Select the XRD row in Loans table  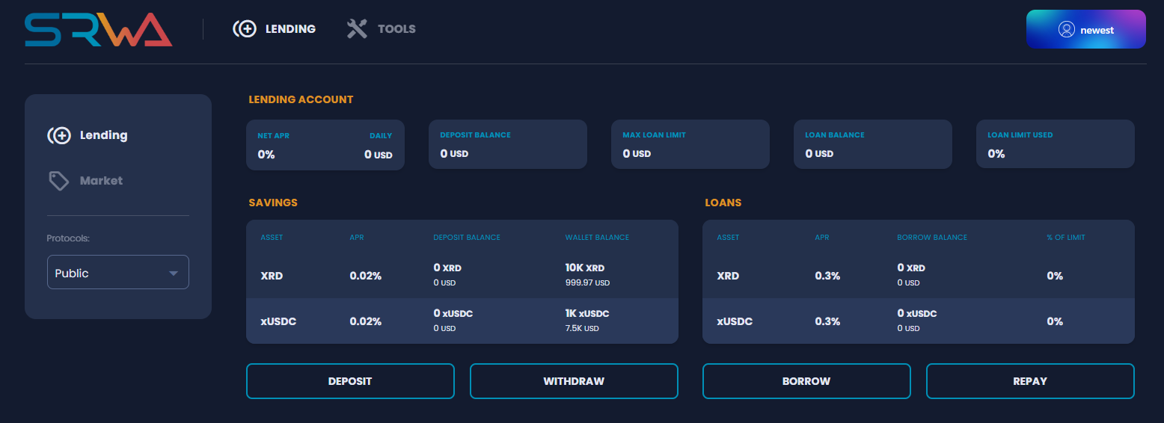(x=918, y=276)
